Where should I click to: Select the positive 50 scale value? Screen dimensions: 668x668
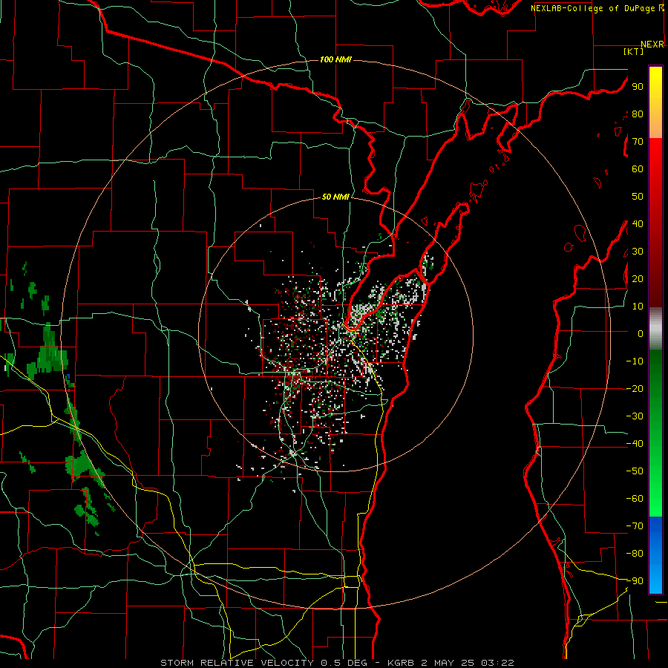(638, 197)
